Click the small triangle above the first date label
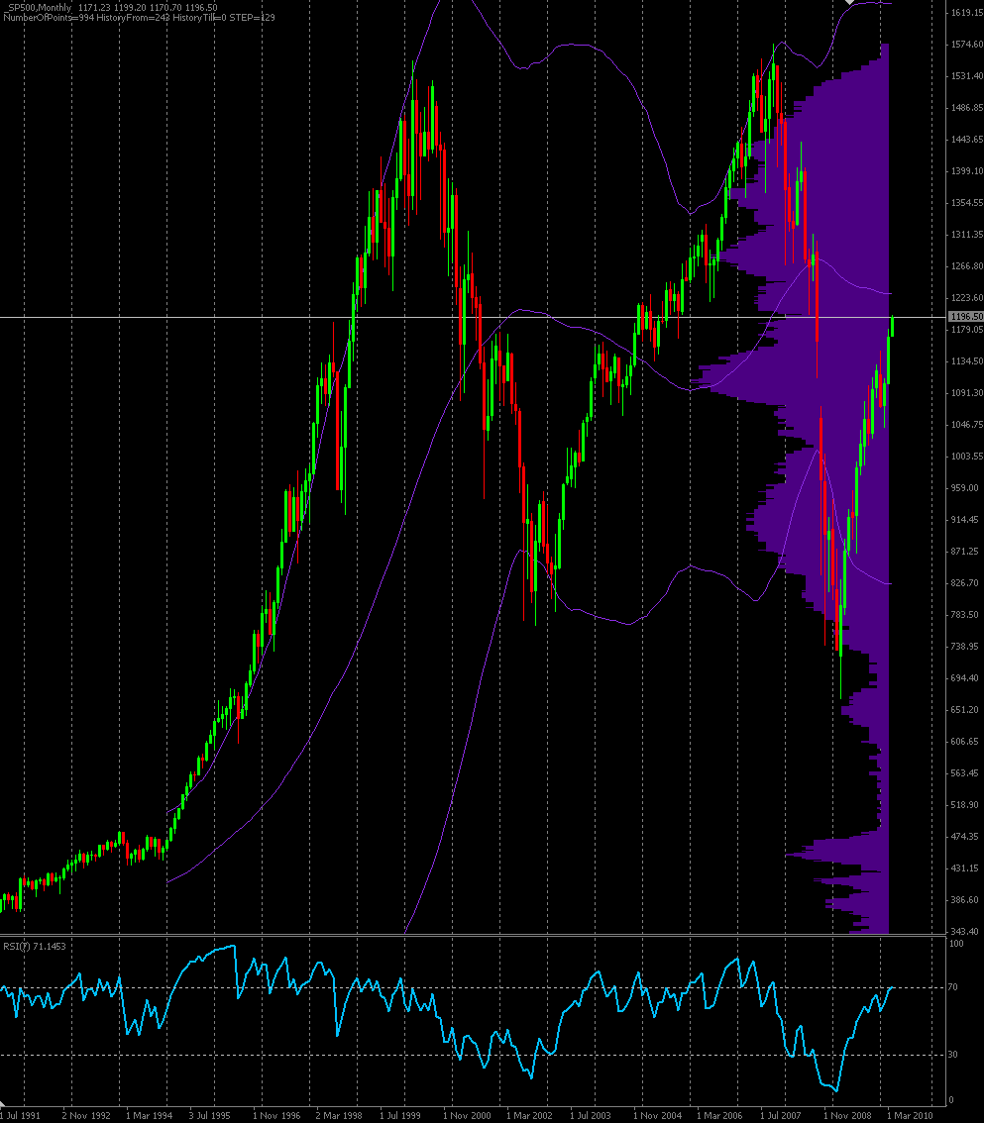 tap(4, 1102)
